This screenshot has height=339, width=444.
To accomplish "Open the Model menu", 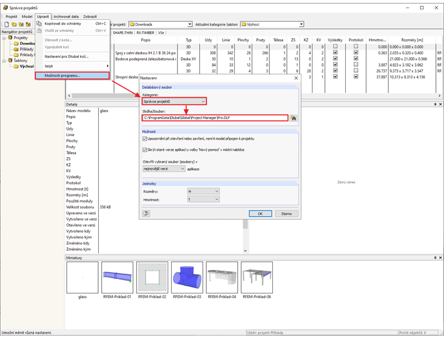I will (27, 16).
